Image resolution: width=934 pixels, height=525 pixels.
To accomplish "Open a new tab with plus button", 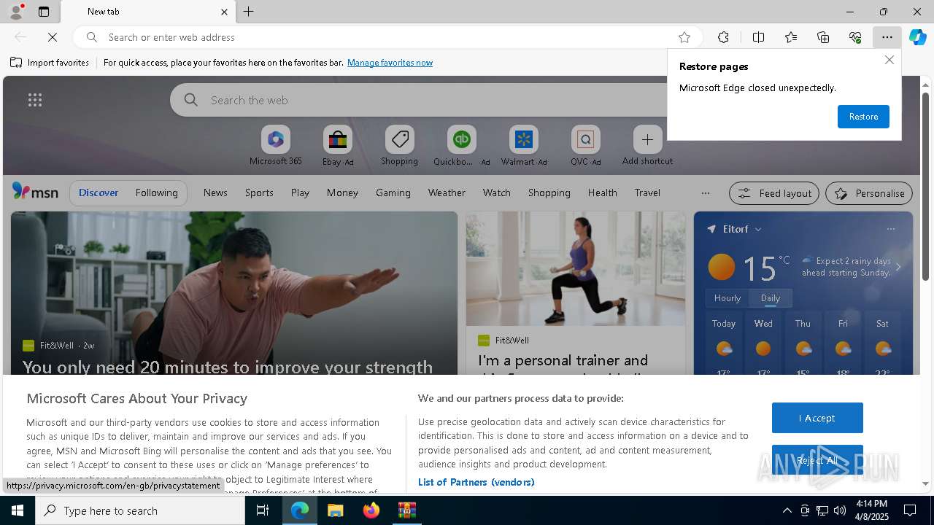I will [249, 12].
